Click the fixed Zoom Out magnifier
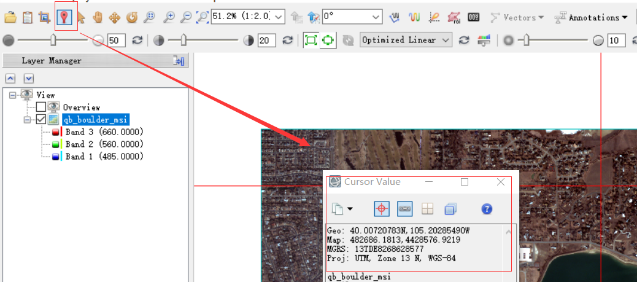637x282 pixels. pos(186,17)
